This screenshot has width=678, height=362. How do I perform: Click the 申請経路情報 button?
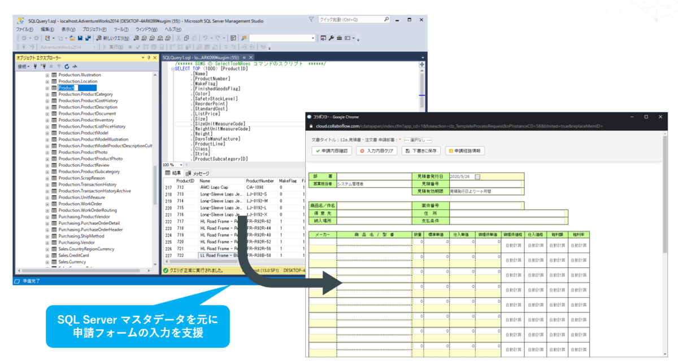point(466,151)
